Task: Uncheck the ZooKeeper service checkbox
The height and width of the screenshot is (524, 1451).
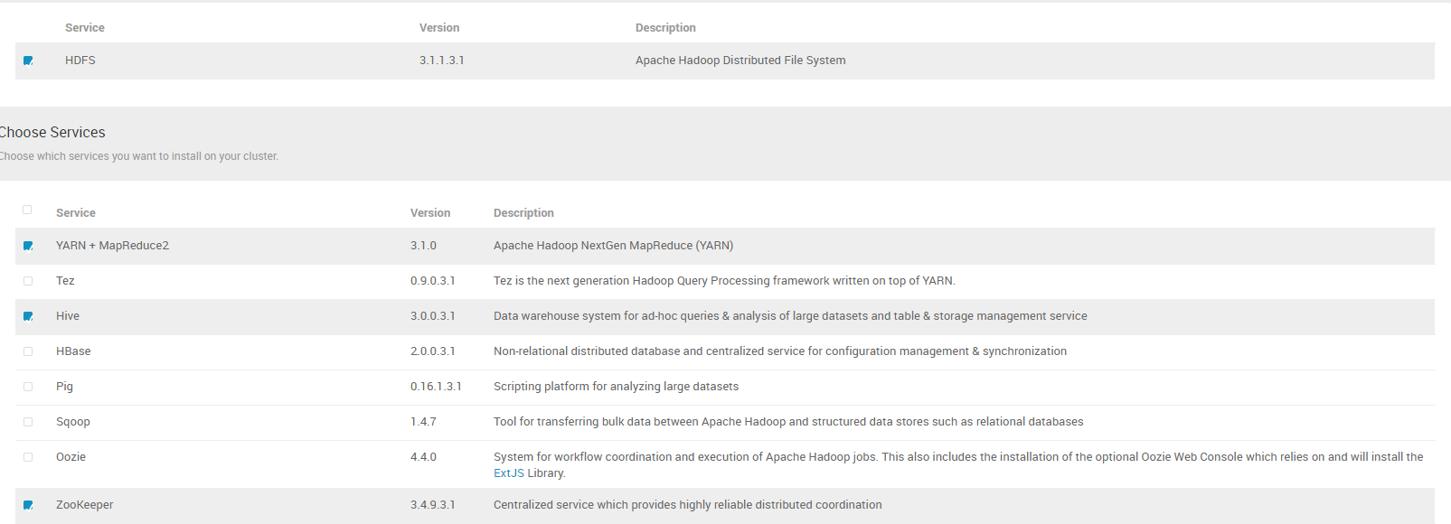Action: 28,505
